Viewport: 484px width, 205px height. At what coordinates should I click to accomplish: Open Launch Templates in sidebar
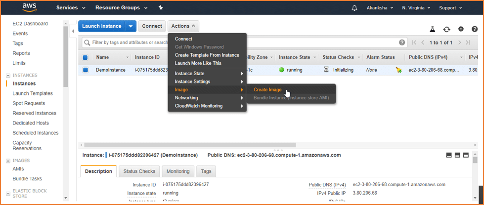(x=33, y=93)
